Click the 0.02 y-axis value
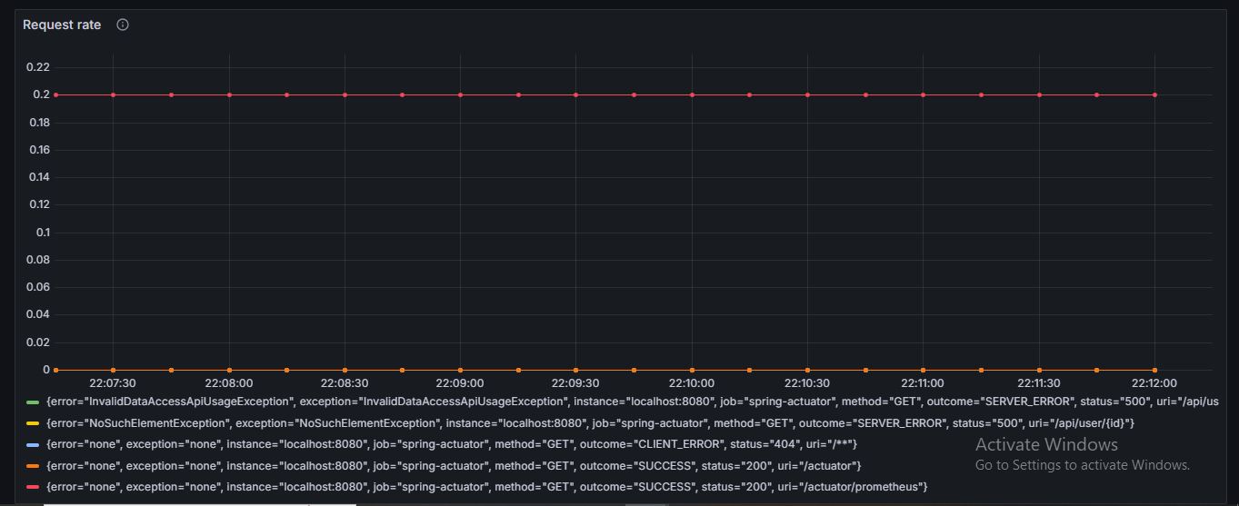 point(38,342)
